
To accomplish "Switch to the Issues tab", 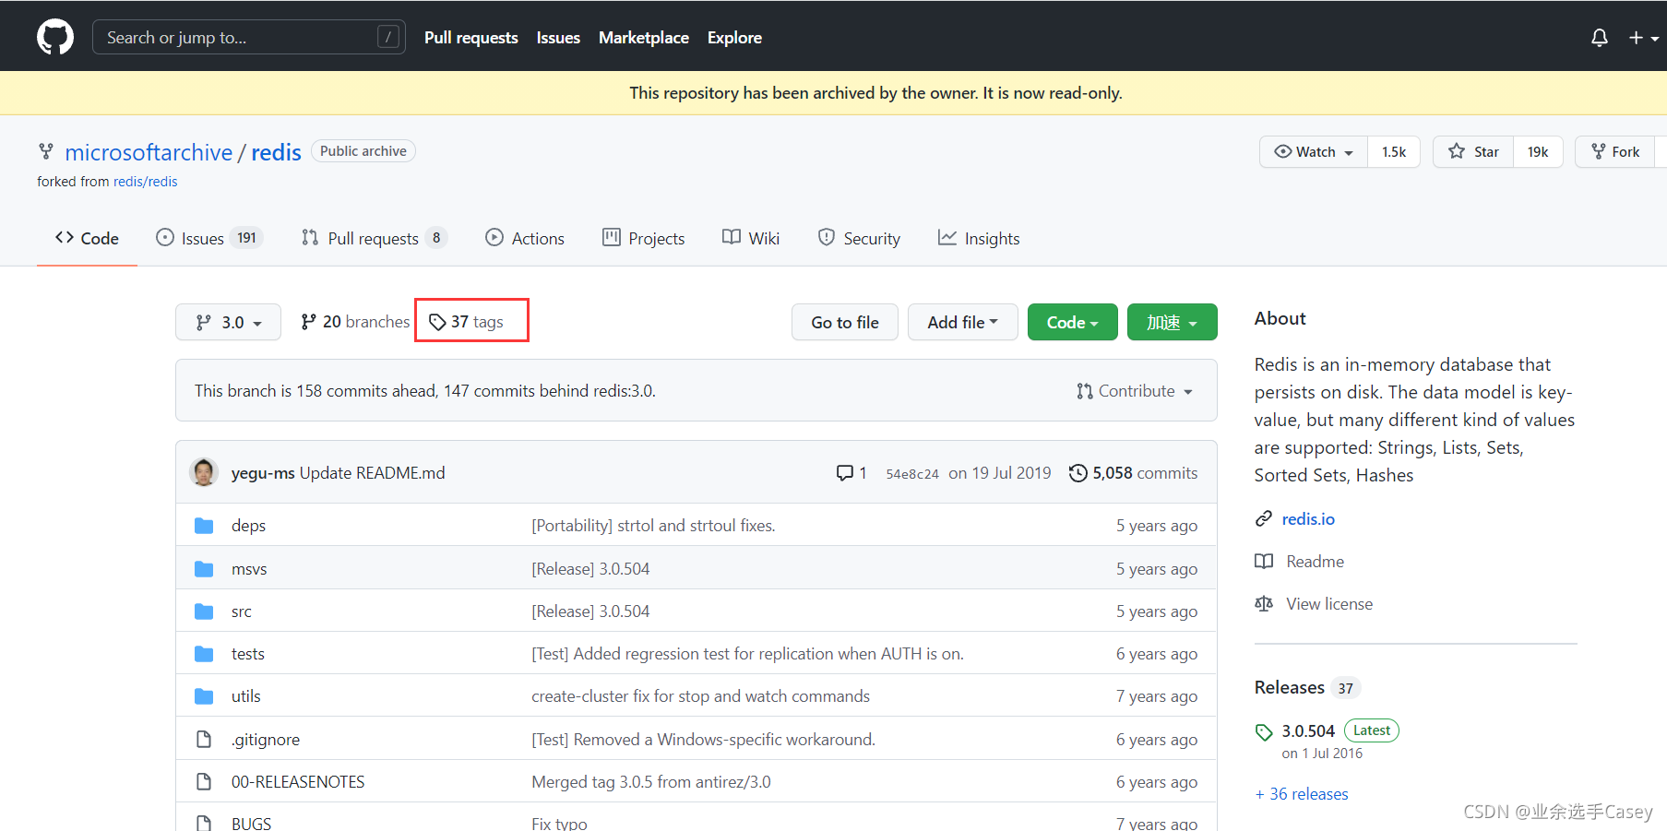I will 209,238.
